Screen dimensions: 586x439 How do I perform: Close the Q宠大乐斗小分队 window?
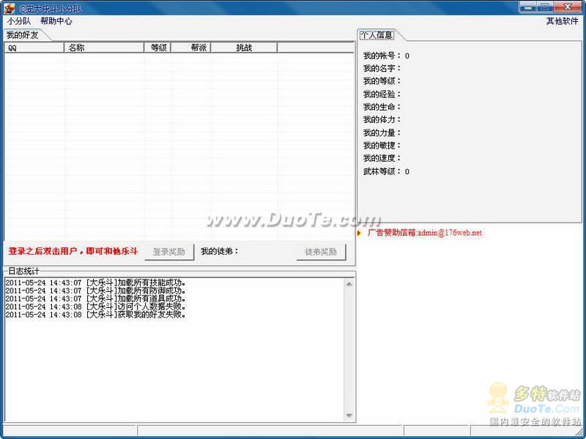pyautogui.click(x=568, y=7)
